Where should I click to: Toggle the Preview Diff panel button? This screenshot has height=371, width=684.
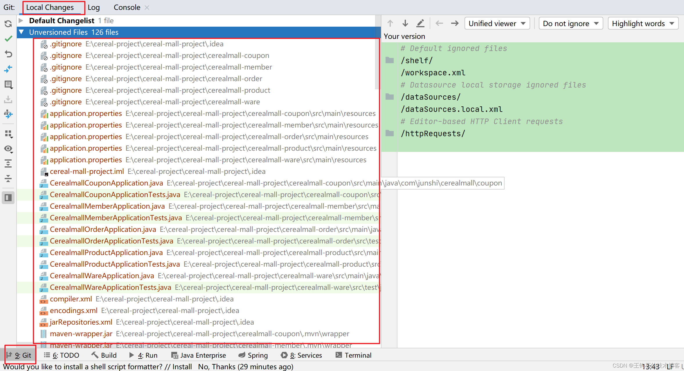(x=8, y=198)
